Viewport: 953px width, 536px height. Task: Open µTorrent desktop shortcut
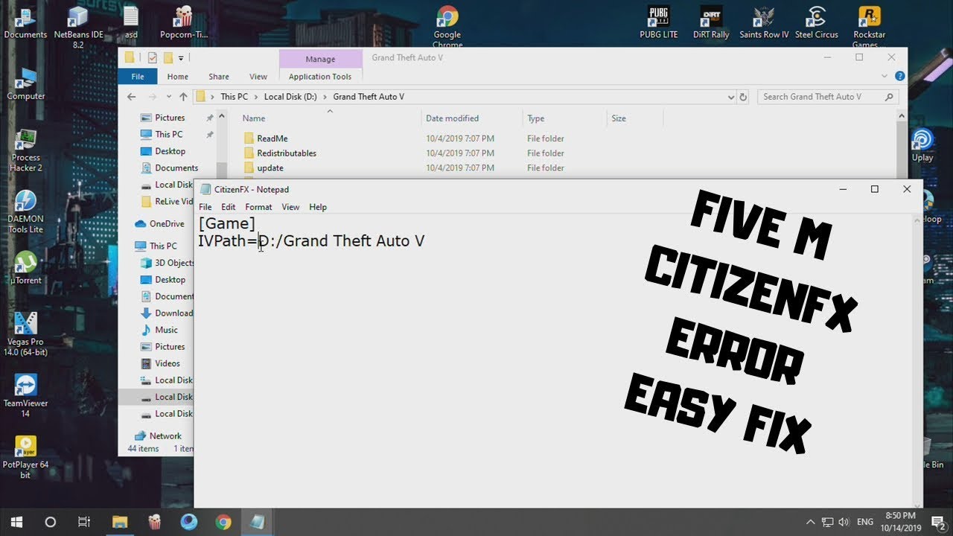coord(25,268)
